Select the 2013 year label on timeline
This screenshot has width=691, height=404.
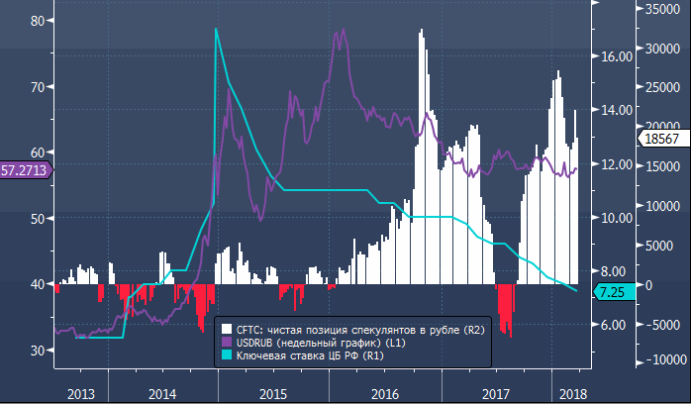pos(80,393)
